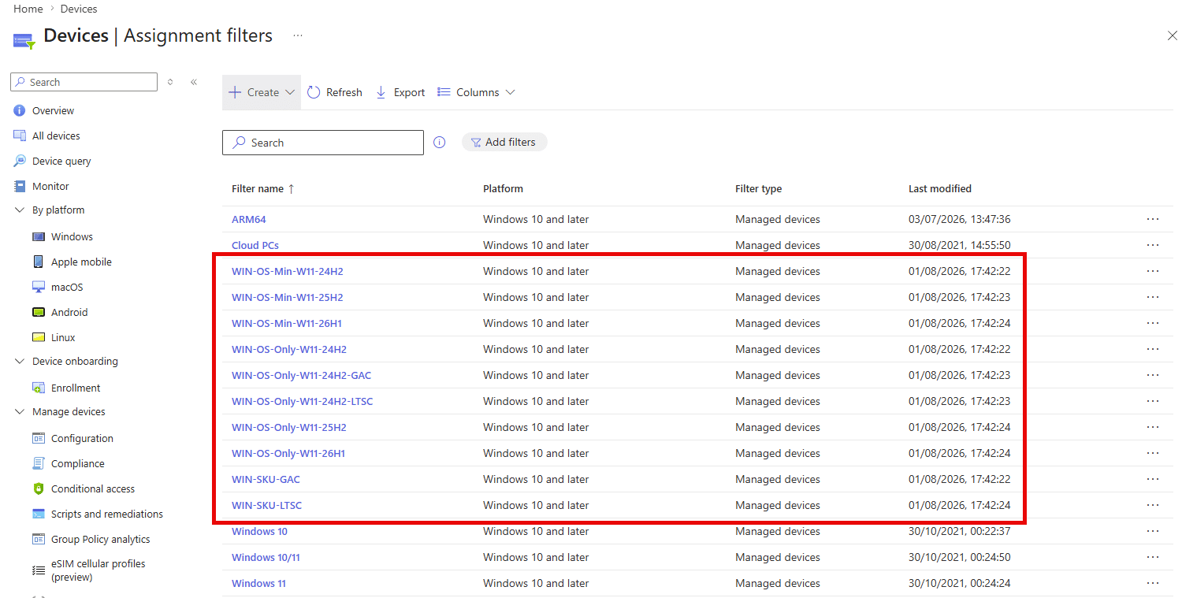Viewport: 1182px width, 598px height.
Task: Select Monitor in the sidebar
Action: click(x=50, y=186)
